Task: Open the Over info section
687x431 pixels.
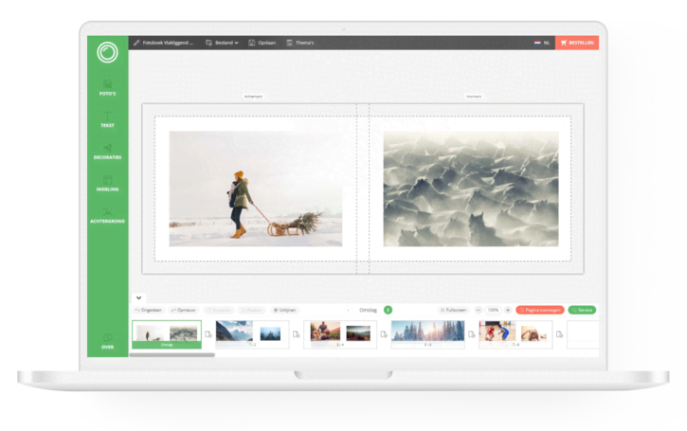Action: (x=107, y=341)
